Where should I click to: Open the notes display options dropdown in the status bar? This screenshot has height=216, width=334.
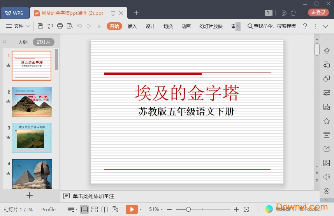[72, 209]
